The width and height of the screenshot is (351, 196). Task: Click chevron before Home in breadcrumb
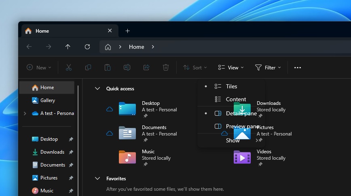click(120, 47)
